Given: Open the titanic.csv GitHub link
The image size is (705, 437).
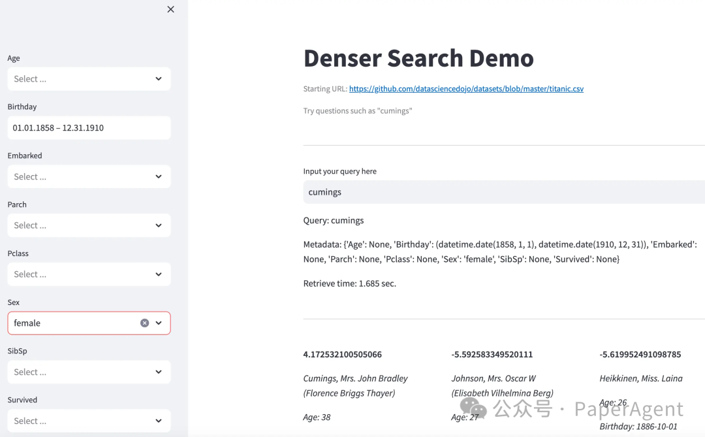Looking at the screenshot, I should point(466,89).
